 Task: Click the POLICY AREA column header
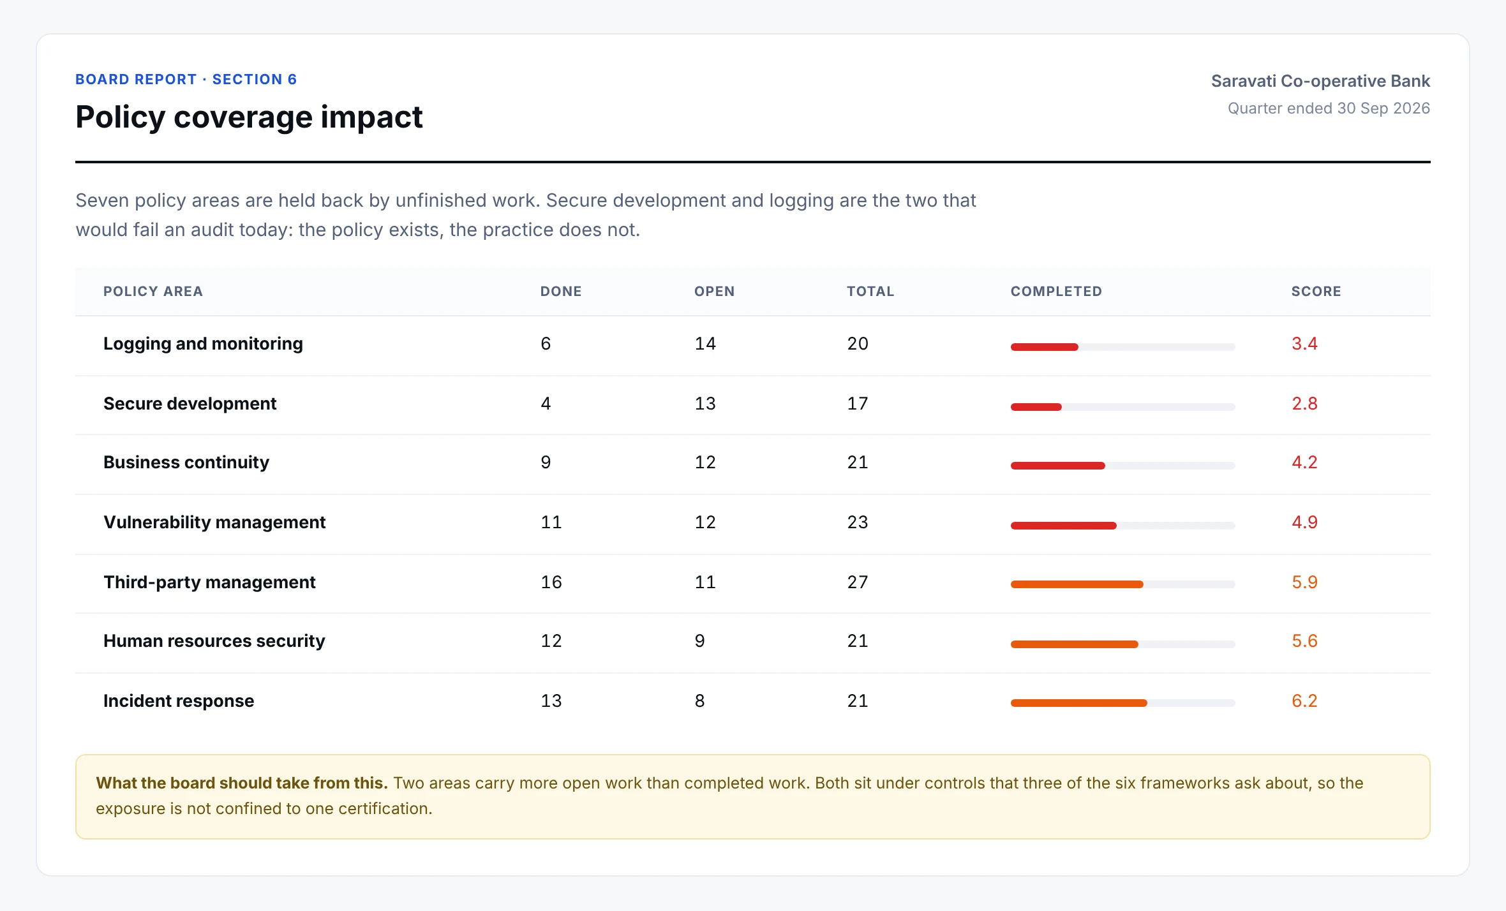tap(153, 292)
